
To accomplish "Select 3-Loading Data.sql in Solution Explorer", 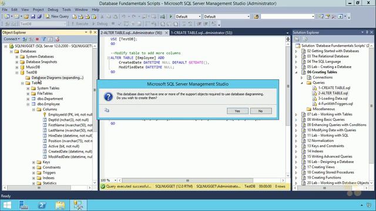I will click(x=333, y=98).
